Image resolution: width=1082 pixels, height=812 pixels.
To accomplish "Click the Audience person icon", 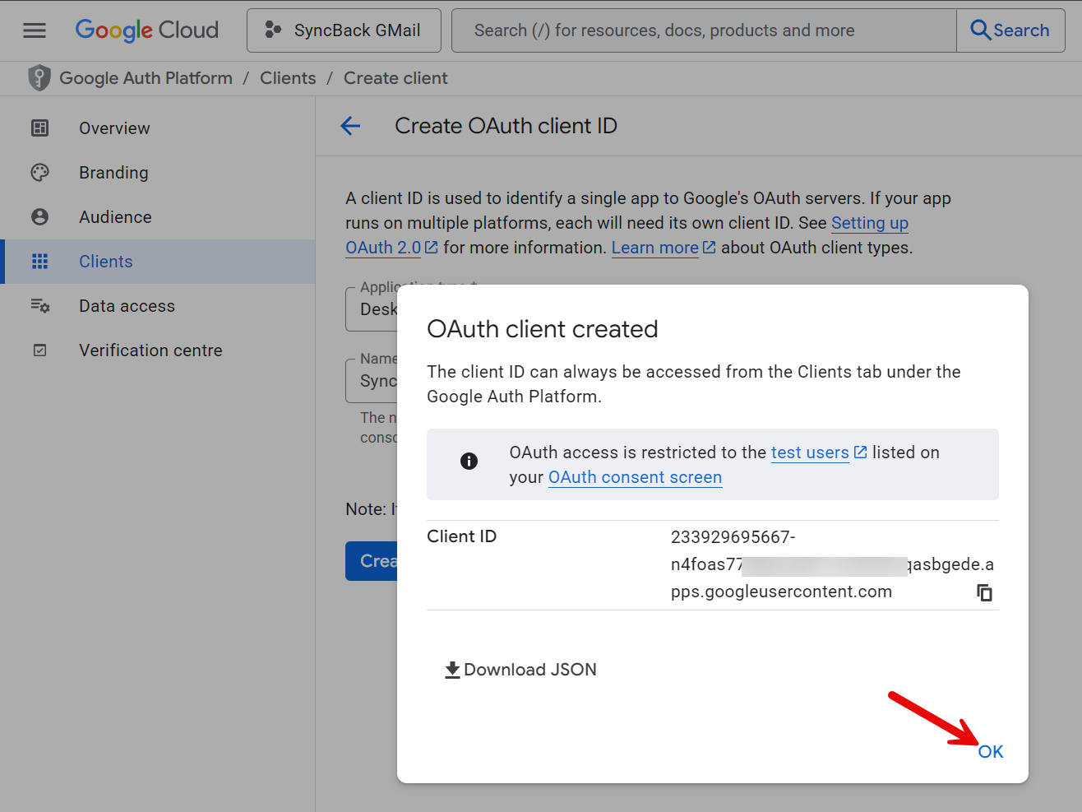I will [39, 217].
